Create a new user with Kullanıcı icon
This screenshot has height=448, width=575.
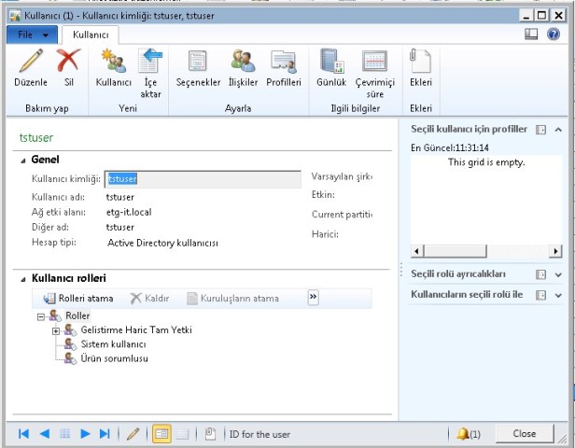tap(114, 63)
